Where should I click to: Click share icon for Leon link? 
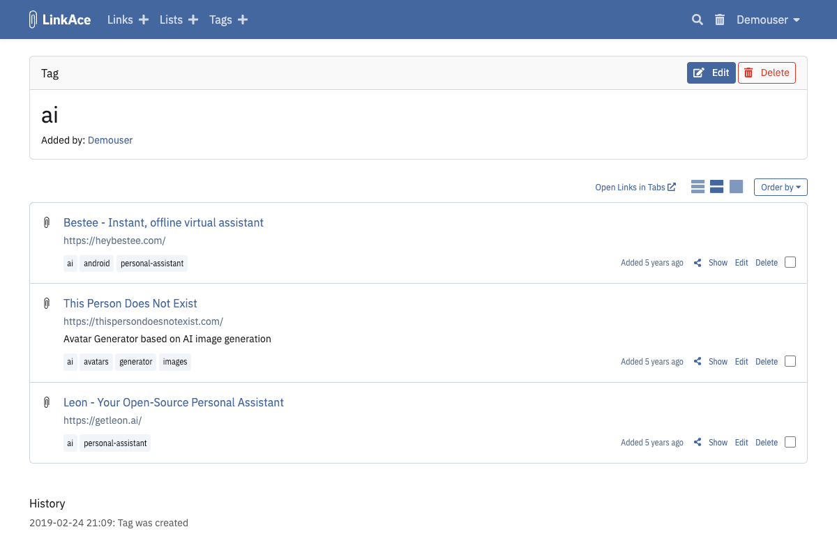click(x=697, y=443)
